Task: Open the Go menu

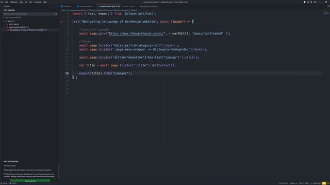Action: (x=26, y=2)
